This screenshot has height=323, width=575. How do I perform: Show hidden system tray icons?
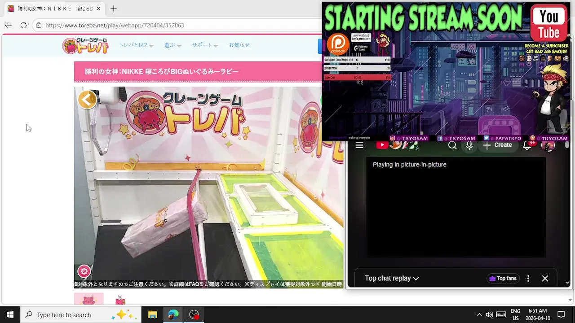pos(479,314)
